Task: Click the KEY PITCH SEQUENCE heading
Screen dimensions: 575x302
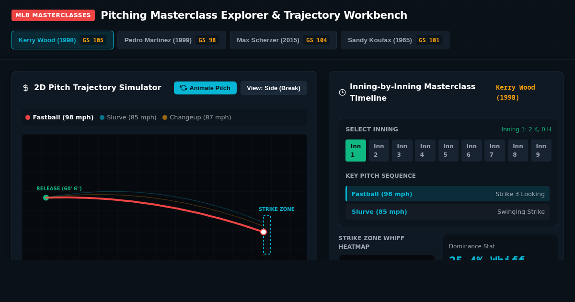Action: 380,176
